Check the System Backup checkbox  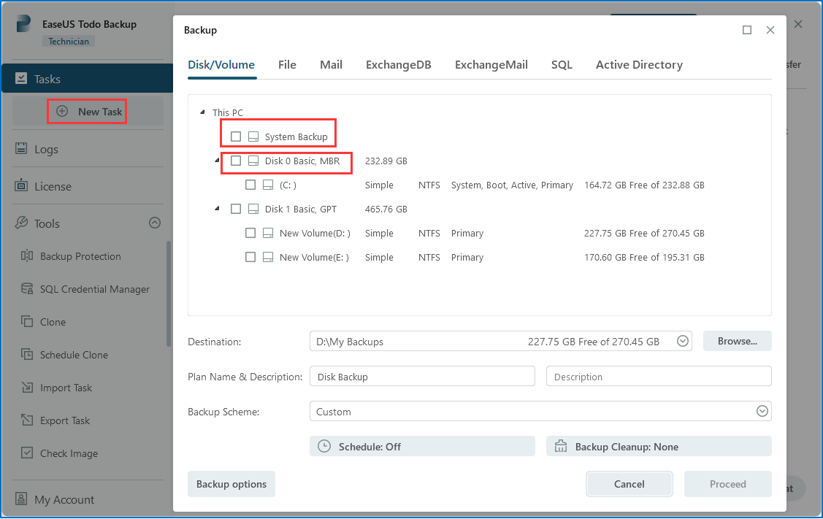click(235, 137)
